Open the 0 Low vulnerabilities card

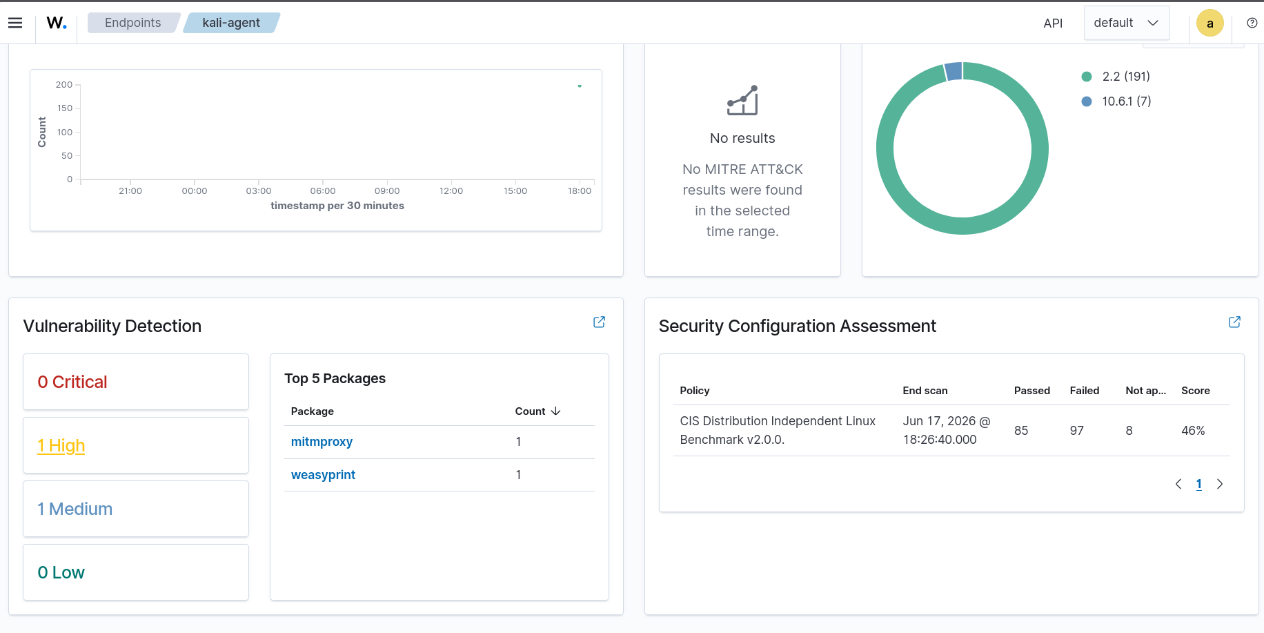click(136, 572)
